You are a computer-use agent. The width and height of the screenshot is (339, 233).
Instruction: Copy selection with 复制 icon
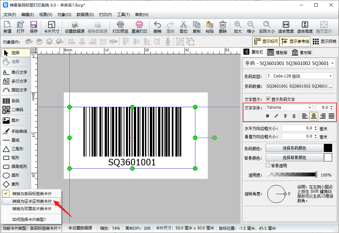[197, 27]
